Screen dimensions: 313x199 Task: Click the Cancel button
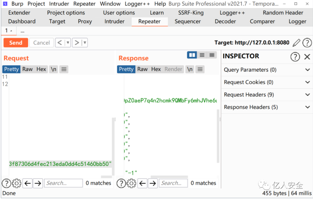point(41,42)
